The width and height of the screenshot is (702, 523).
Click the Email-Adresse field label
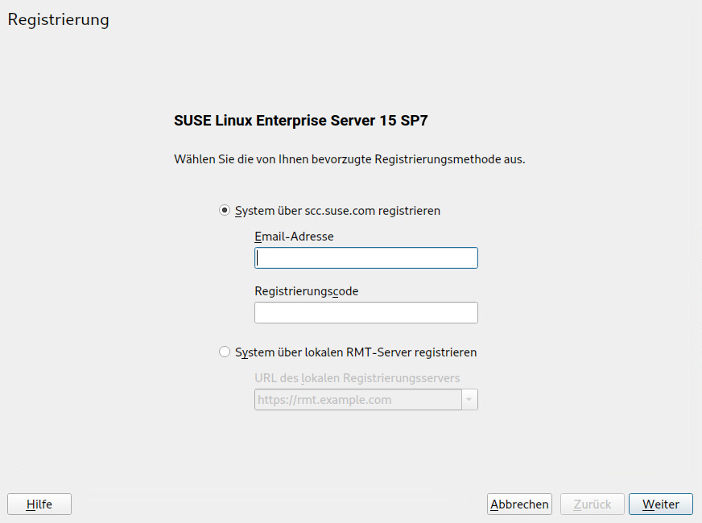294,237
